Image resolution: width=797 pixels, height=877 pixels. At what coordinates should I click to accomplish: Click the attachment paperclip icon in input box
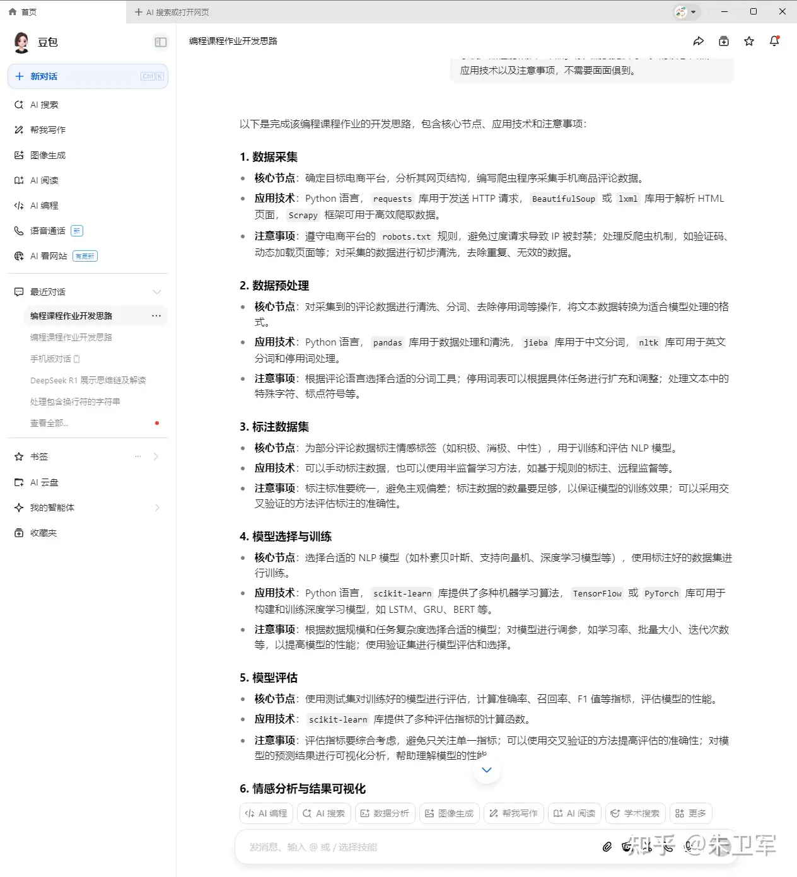[607, 847]
